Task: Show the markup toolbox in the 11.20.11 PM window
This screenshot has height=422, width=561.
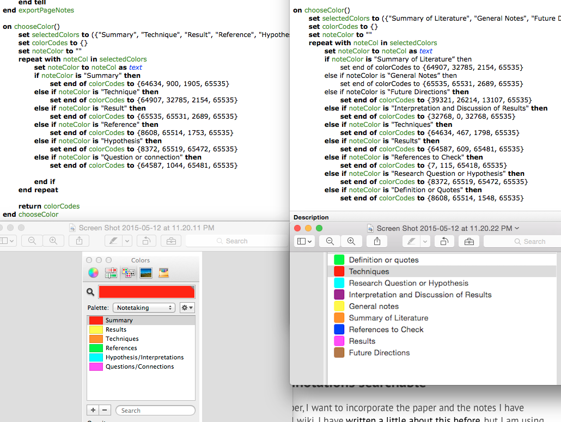Action: click(x=171, y=241)
